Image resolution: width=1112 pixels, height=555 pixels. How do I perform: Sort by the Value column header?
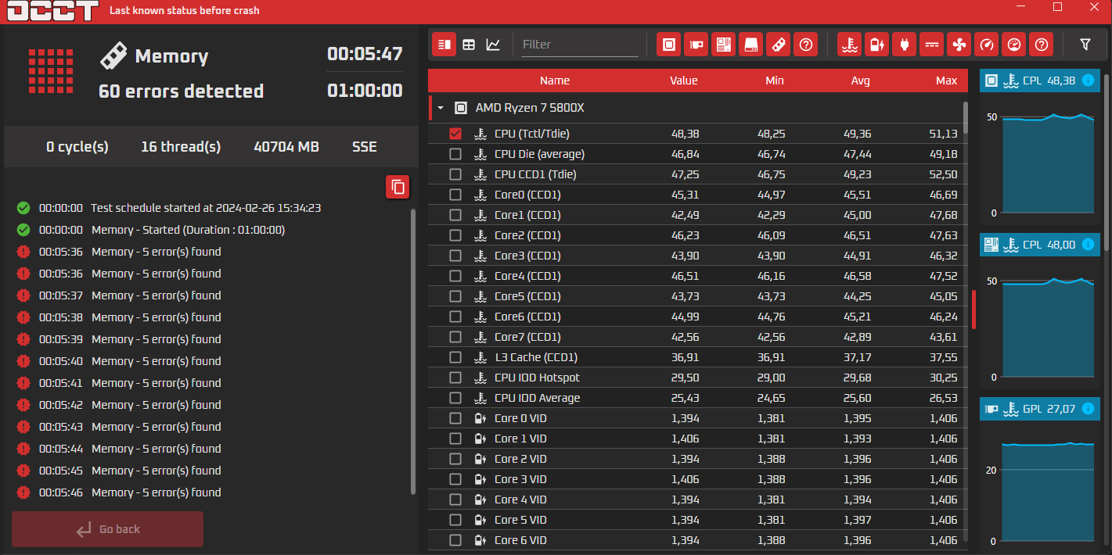pyautogui.click(x=683, y=81)
